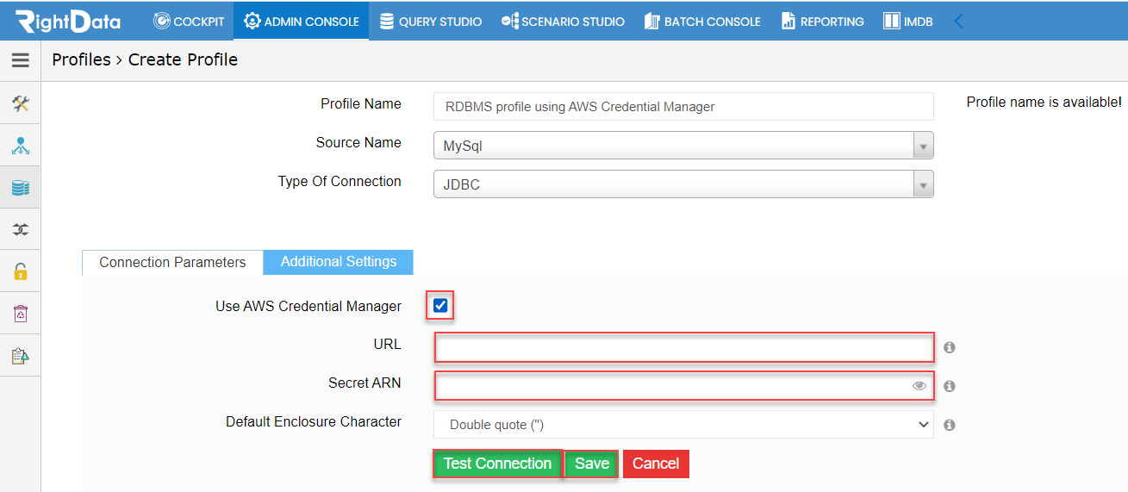Open the Type Of Connection JDBC dropdown

[x=683, y=184]
